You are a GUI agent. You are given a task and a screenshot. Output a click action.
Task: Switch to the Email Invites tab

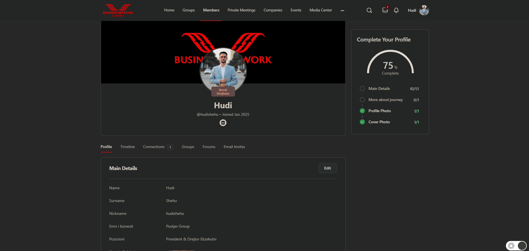(234, 147)
